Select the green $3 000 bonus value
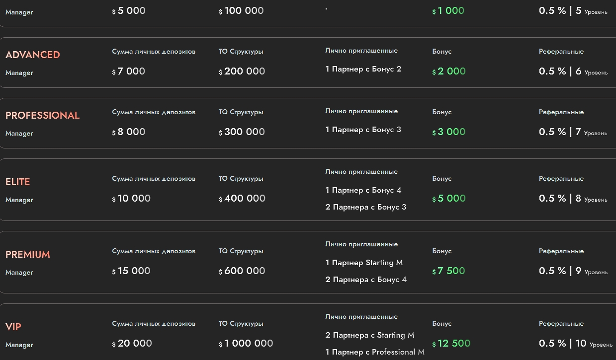 pyautogui.click(x=449, y=132)
